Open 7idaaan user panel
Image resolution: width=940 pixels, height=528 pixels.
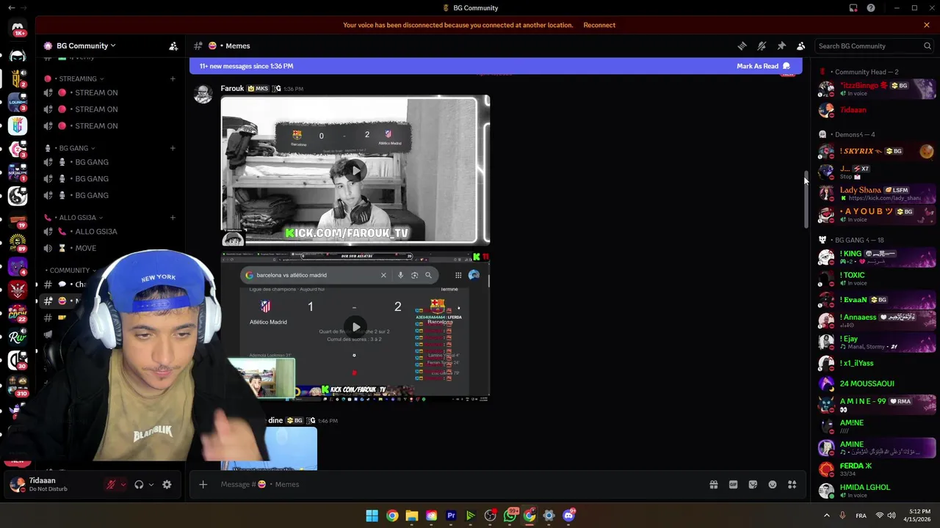(51, 485)
